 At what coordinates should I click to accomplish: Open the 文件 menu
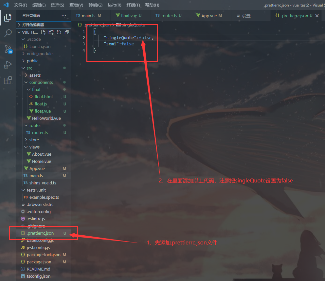[20, 5]
